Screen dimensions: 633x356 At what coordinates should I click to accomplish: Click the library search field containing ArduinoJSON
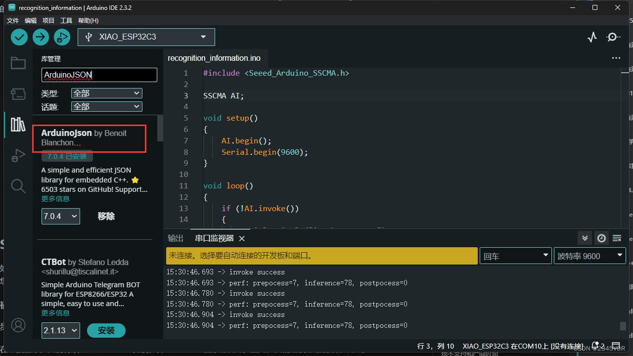99,75
